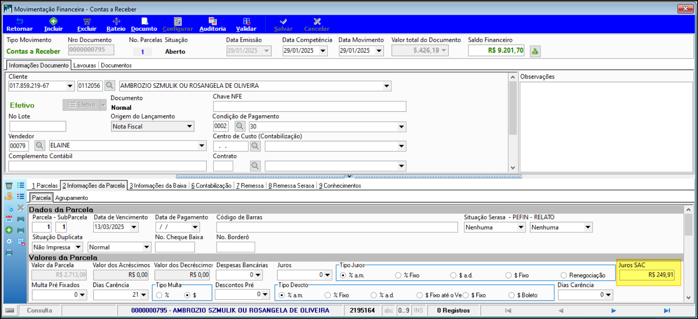Click the money bag icon beside Saldo Financeiro
The width and height of the screenshot is (698, 319).
[x=535, y=51]
